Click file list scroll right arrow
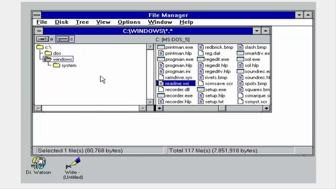Viewport: 336px width, 189px height. pyautogui.click(x=266, y=109)
